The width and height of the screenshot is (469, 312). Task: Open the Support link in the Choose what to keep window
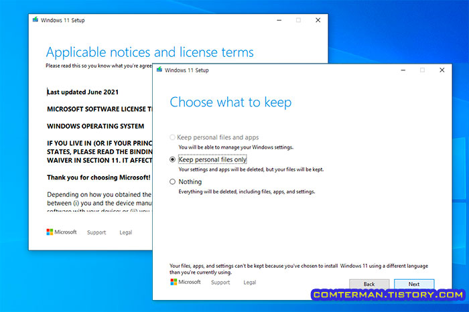(x=220, y=283)
